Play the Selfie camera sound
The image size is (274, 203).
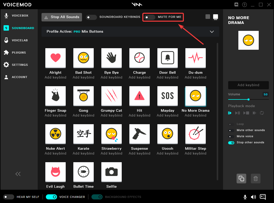click(112, 172)
